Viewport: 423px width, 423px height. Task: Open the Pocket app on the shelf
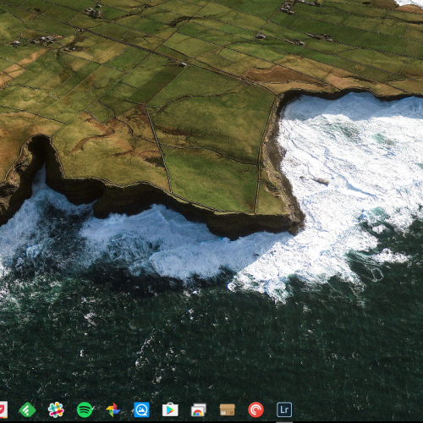3,409
